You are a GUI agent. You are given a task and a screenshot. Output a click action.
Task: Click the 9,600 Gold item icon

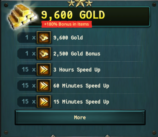click(44, 38)
